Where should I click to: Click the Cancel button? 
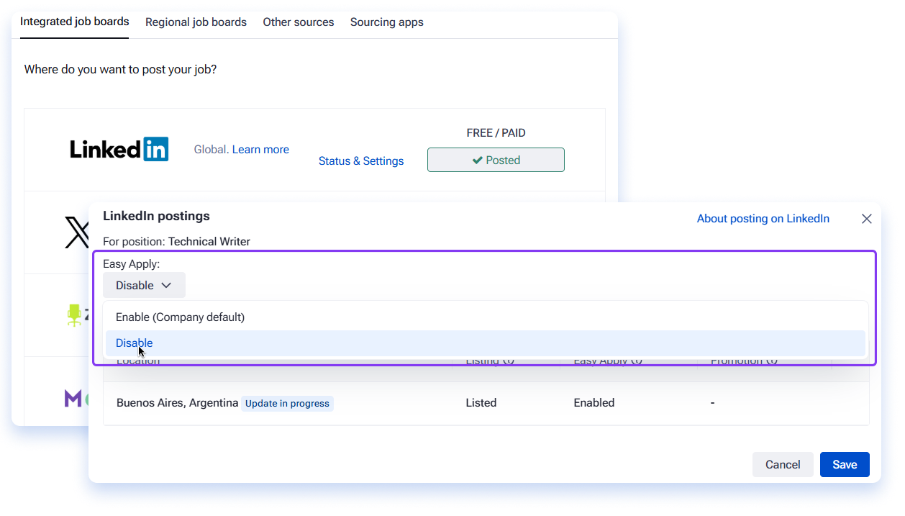tap(783, 465)
